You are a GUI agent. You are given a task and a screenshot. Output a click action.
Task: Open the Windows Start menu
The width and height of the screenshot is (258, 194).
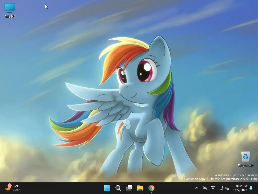pos(107,188)
